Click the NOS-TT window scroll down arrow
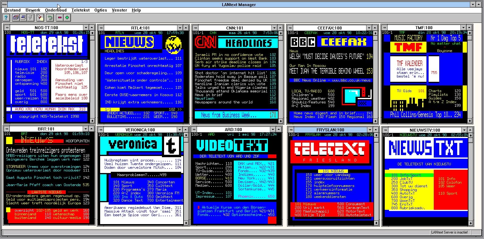Viewport: 484px width, 239px height. point(92,121)
